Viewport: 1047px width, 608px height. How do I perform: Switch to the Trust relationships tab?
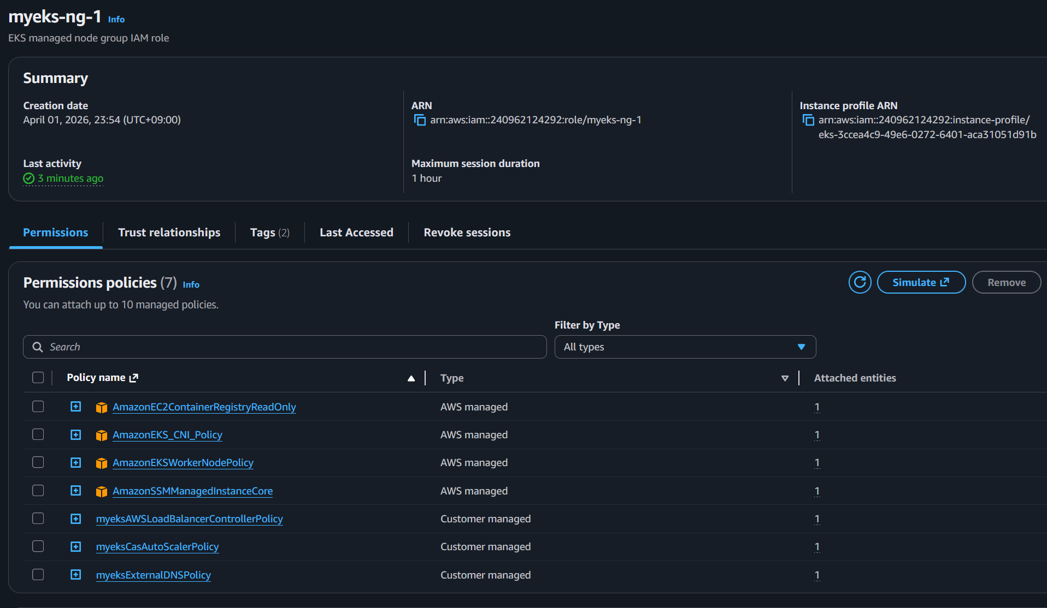tap(169, 233)
